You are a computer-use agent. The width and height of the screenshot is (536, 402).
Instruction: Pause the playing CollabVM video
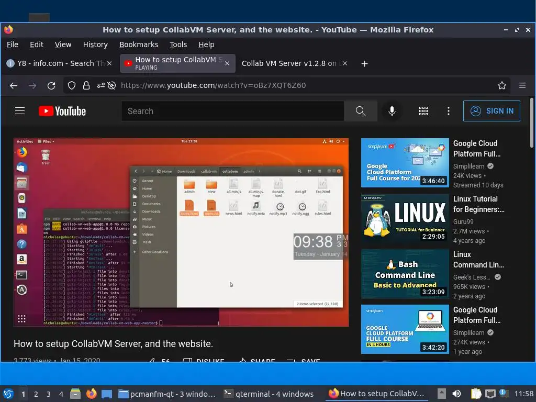[181, 232]
